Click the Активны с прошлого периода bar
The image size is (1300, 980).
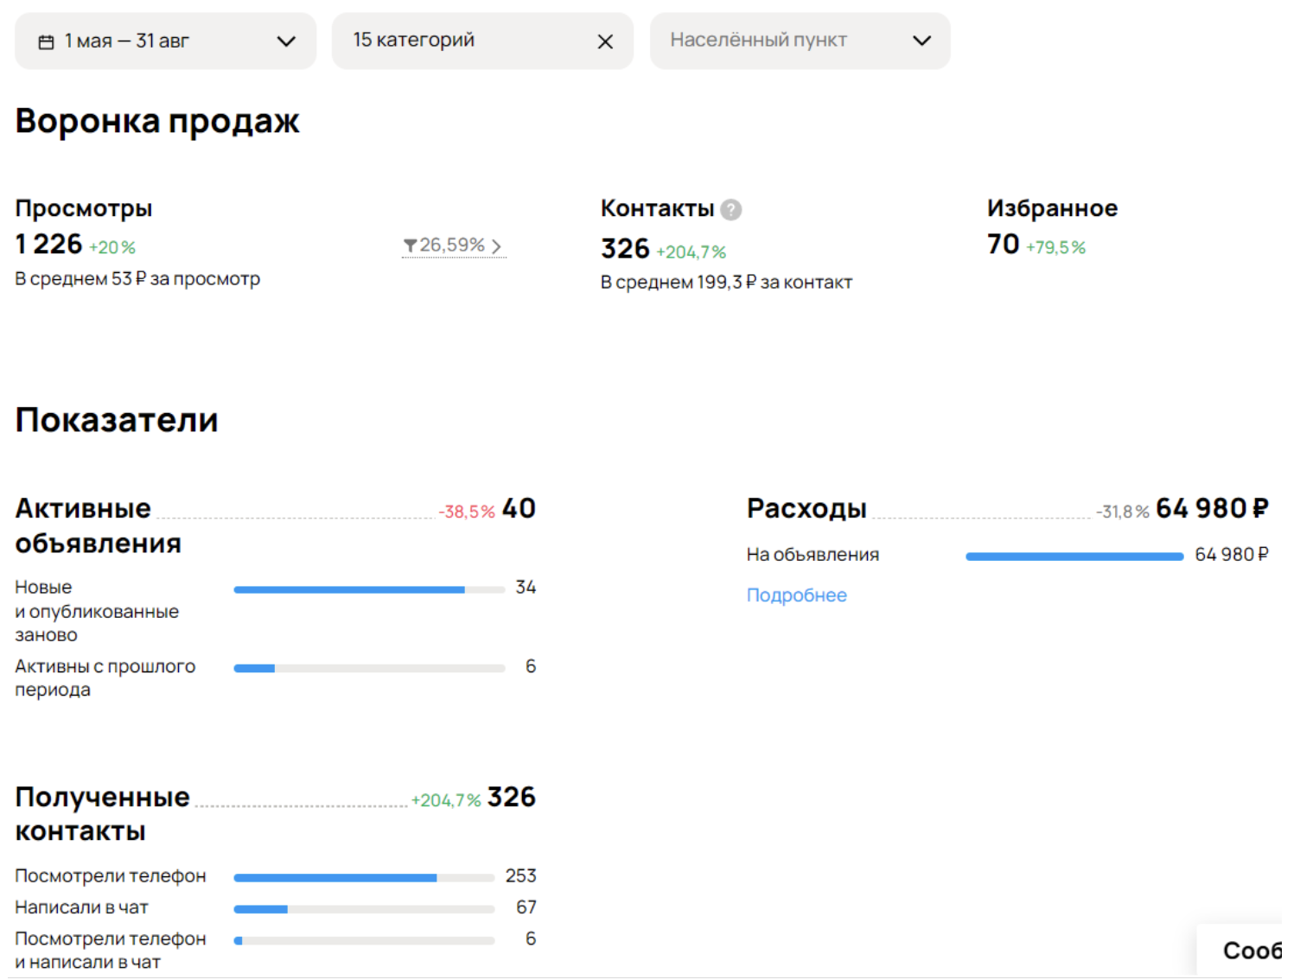click(369, 668)
